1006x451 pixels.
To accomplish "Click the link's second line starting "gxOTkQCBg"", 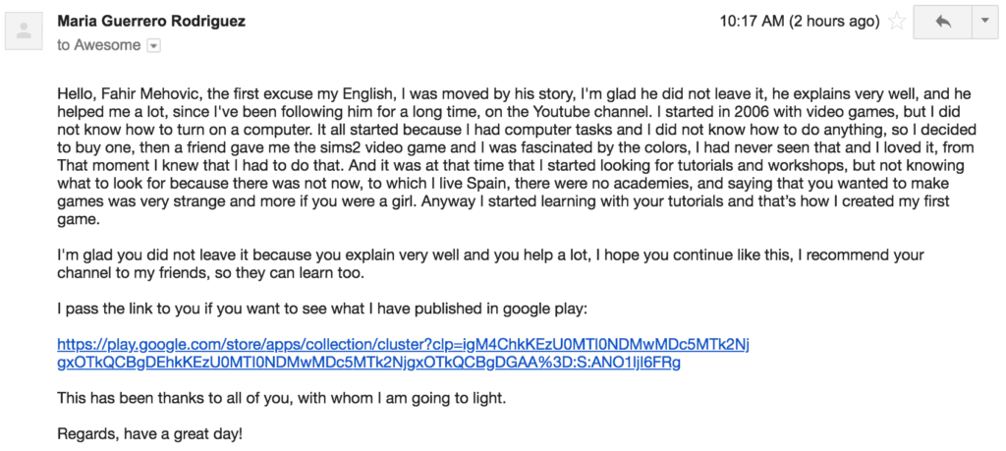I will pyautogui.click(x=369, y=364).
